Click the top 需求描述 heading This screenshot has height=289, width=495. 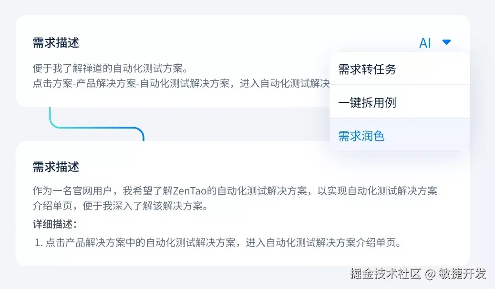tap(55, 42)
